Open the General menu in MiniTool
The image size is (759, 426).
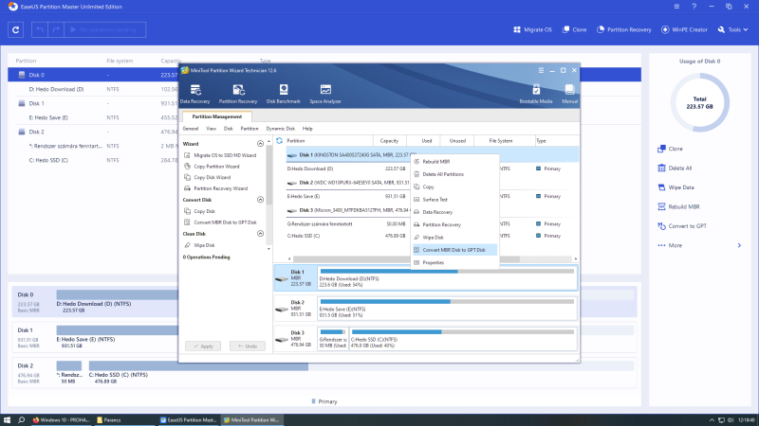191,129
